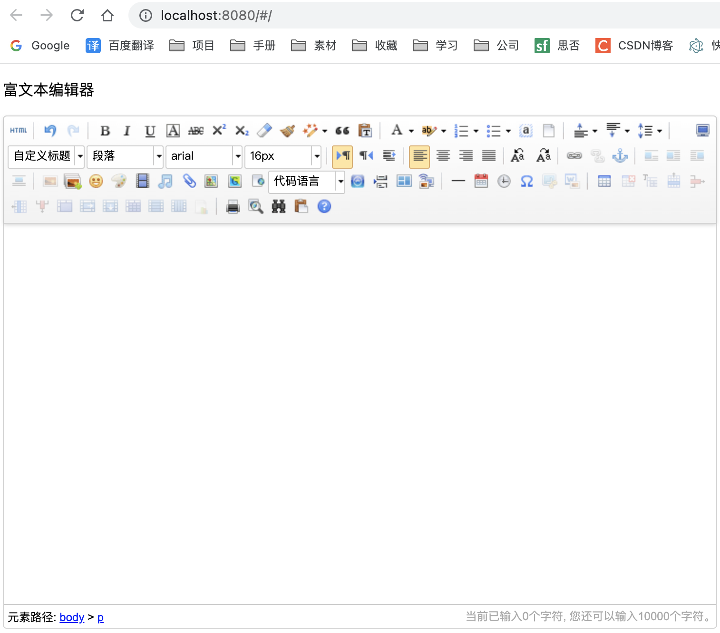
Task: Activate the format painter brush
Action: [x=287, y=130]
